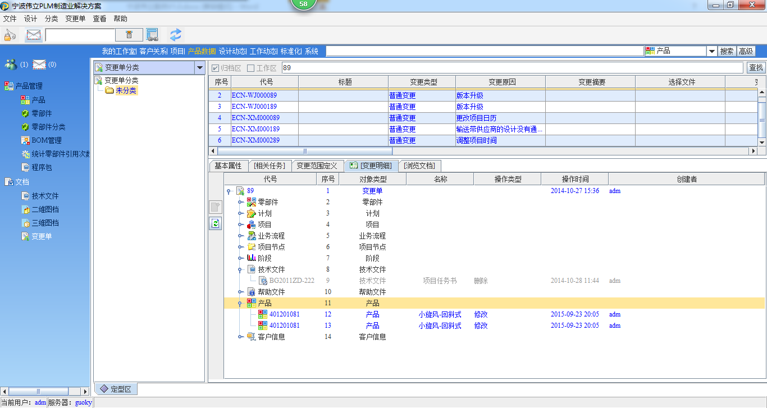
Task: Collapse the 技术文件 tree node
Action: [240, 269]
